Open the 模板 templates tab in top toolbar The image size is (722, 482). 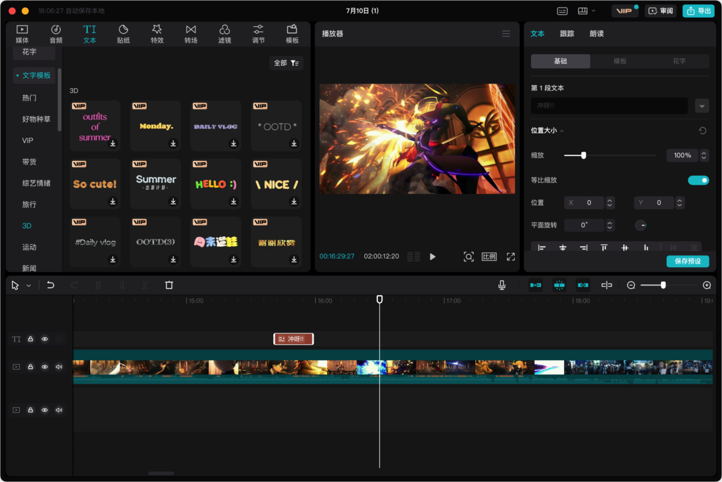[x=292, y=34]
